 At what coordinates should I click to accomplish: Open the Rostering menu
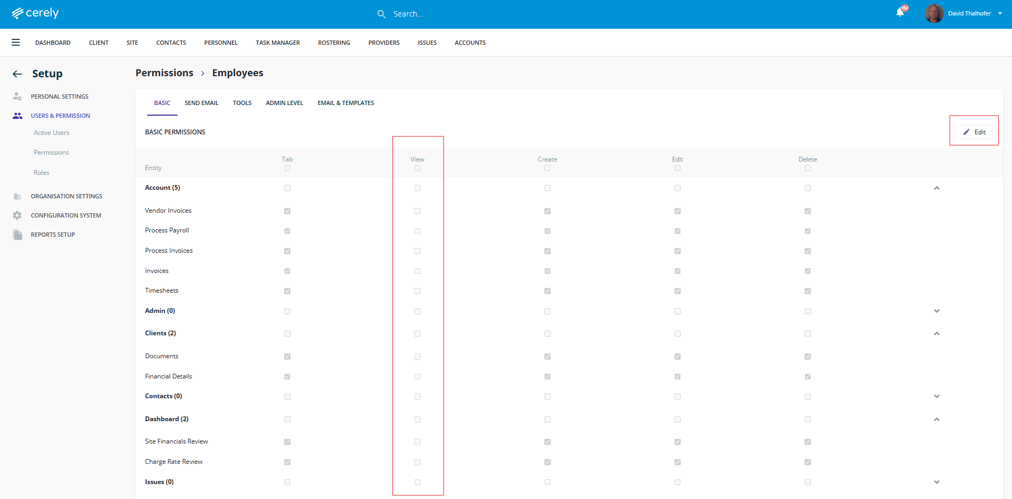pos(334,43)
